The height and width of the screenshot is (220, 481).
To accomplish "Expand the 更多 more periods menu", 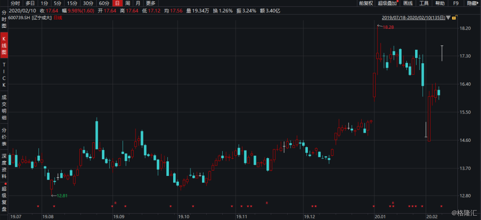I will pos(151,3).
